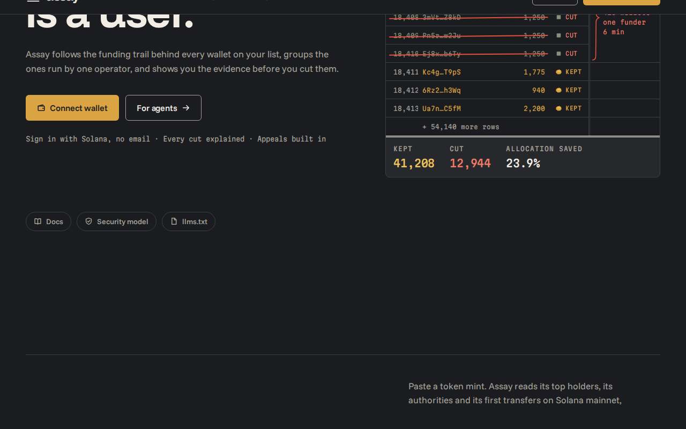This screenshot has width=686, height=429.
Task: Click the KEPT label in row 18,411
Action: tap(573, 72)
